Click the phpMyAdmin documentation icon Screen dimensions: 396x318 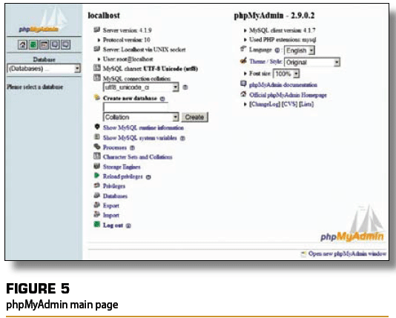coord(243,84)
